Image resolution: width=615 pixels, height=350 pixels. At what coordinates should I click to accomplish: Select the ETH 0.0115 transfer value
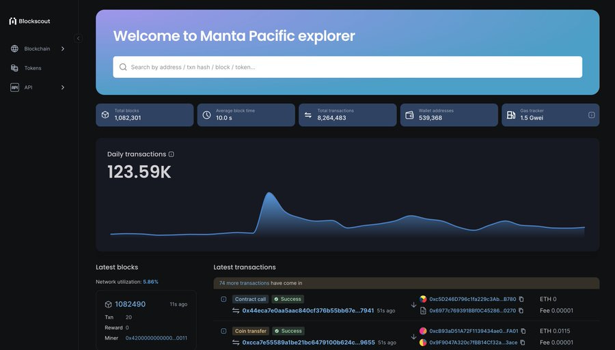click(555, 331)
